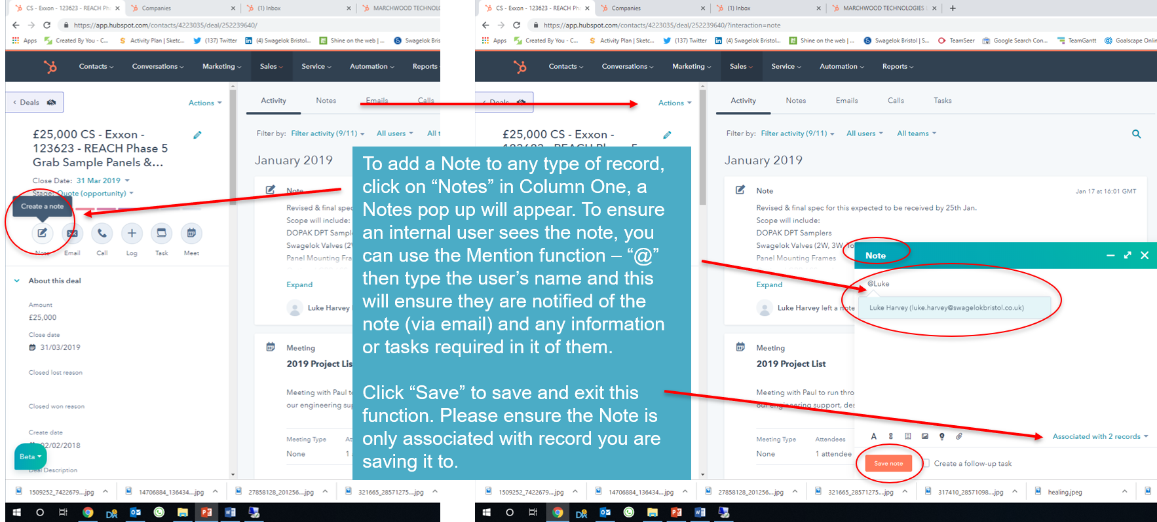Insert a snippet in the Note popup

(907, 436)
